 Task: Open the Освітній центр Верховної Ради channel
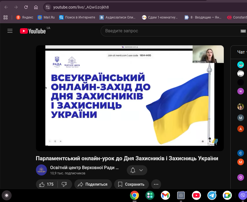tap(84, 167)
